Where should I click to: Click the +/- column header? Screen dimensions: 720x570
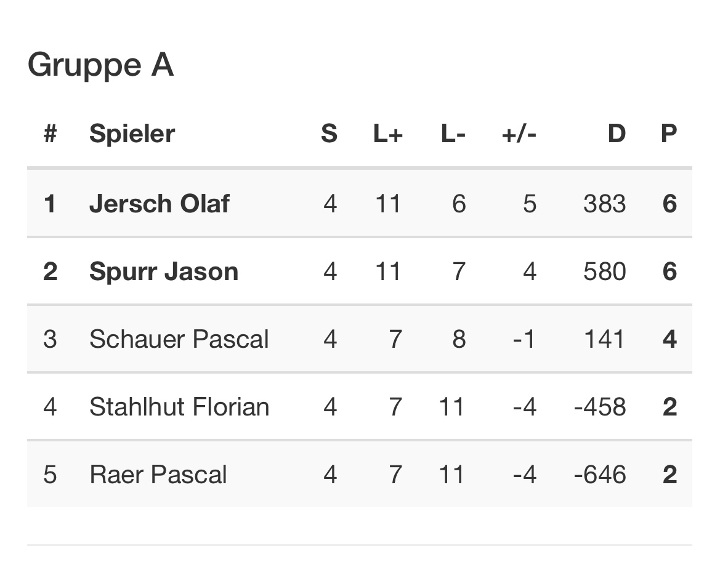click(x=519, y=134)
